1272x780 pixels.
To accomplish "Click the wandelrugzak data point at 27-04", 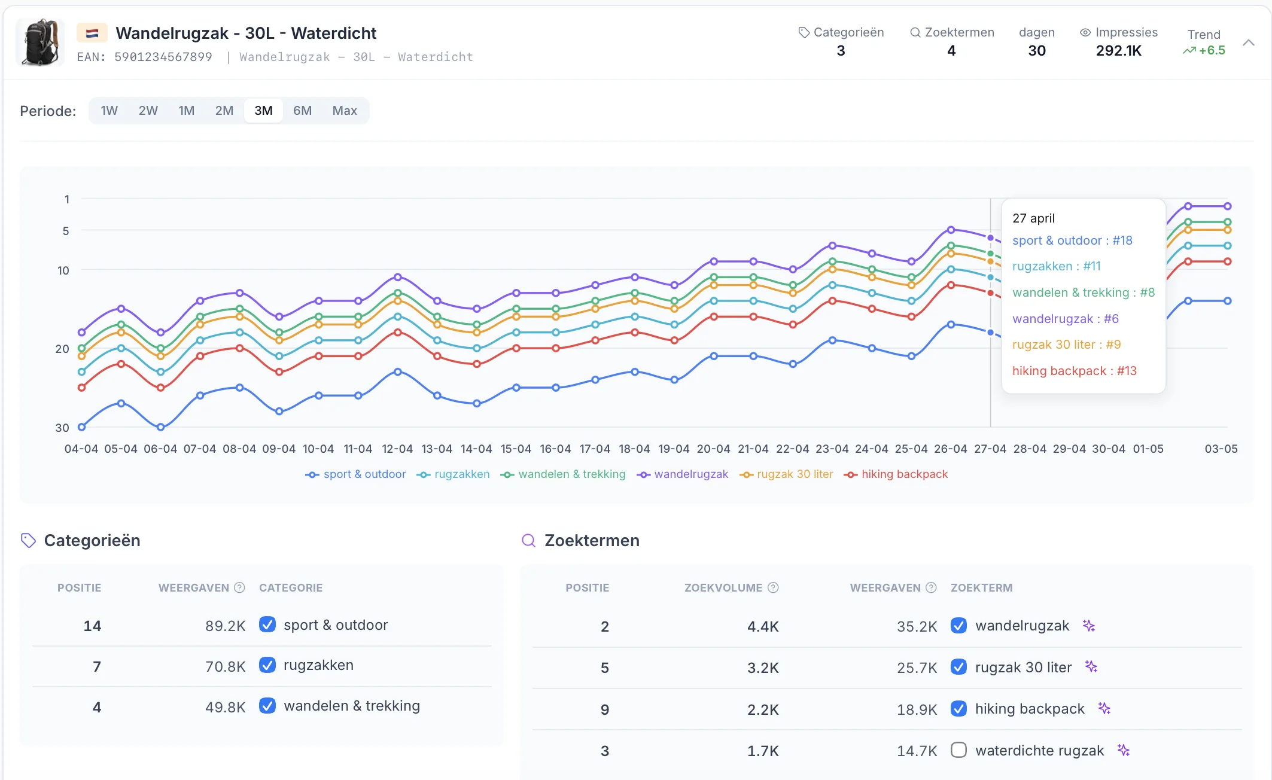I will 990,238.
